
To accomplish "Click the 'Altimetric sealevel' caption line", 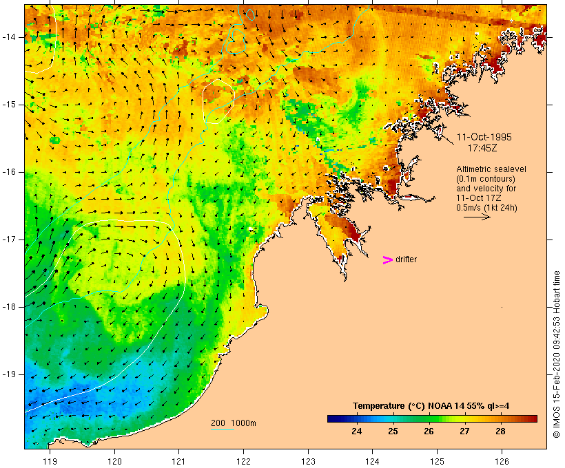I will coord(491,169).
